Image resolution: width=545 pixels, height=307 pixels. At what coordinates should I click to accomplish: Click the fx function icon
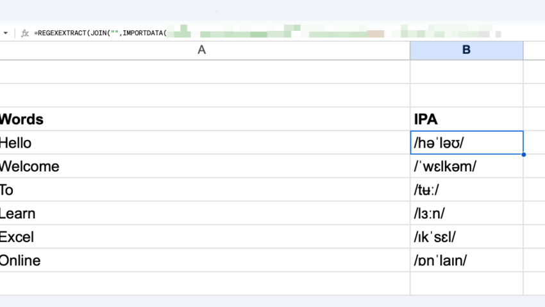(x=25, y=33)
